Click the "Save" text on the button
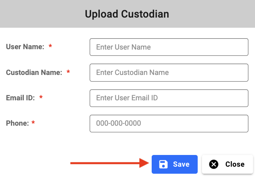This screenshot has height=178, width=255. click(181, 164)
